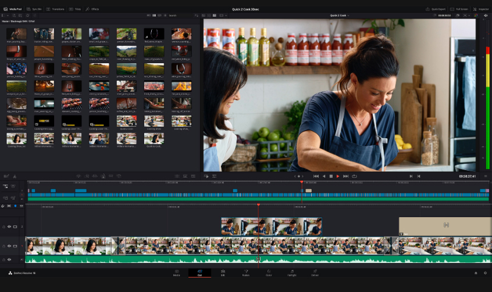Disable video track 2 visibility
492x292 pixels.
point(15,226)
